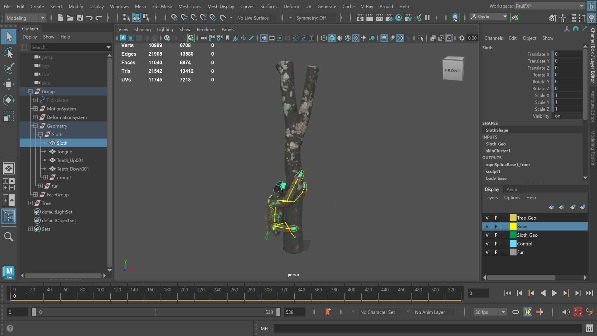Open the Render Settings icon

389,18
